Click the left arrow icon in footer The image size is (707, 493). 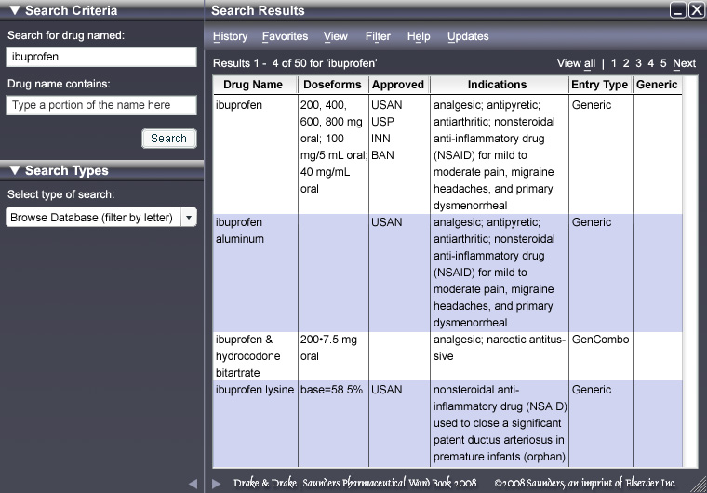click(x=193, y=484)
